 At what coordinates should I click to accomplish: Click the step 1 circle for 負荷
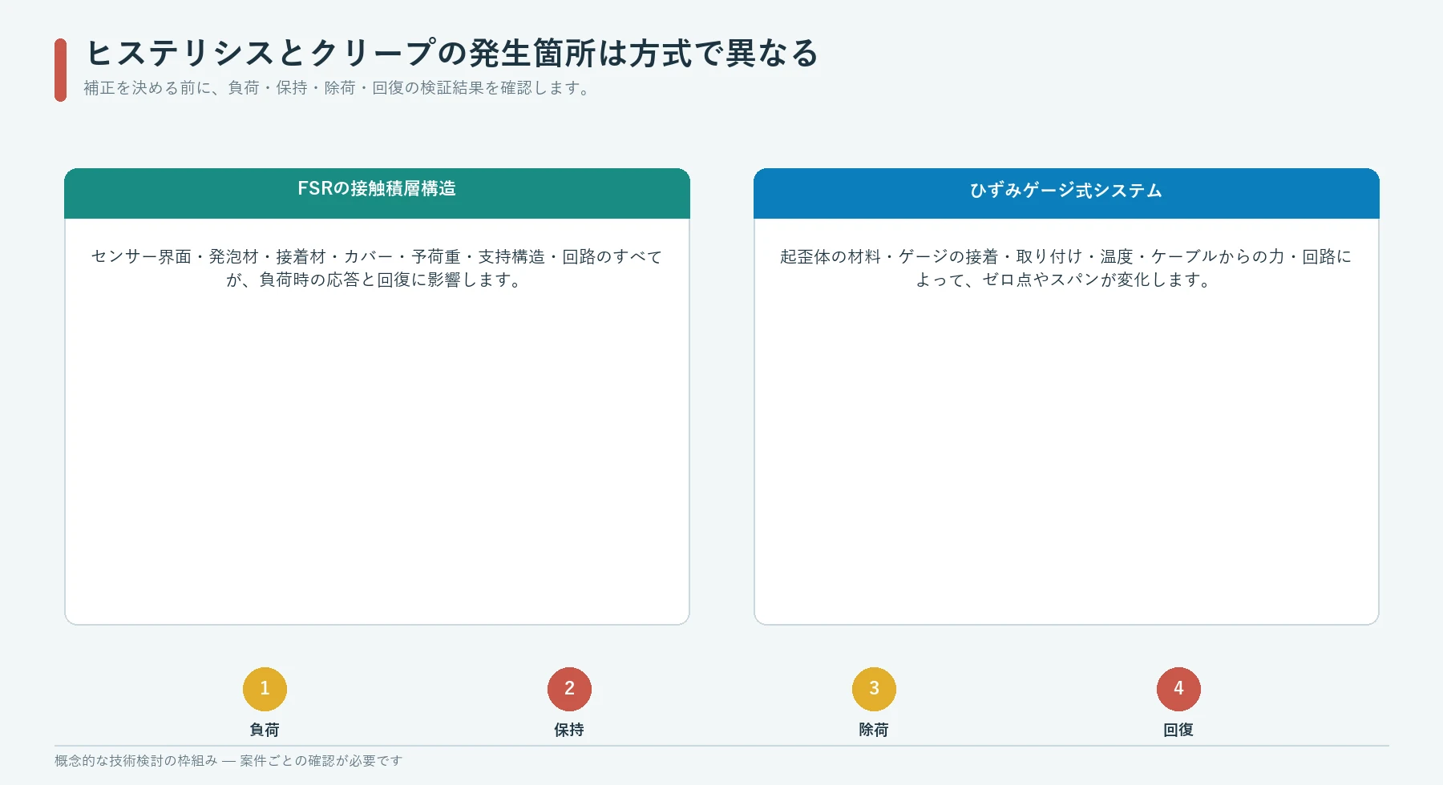(x=265, y=689)
